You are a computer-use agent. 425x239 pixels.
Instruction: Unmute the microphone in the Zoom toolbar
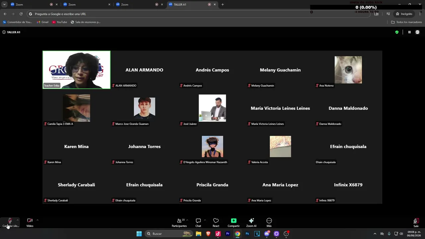pos(10,222)
